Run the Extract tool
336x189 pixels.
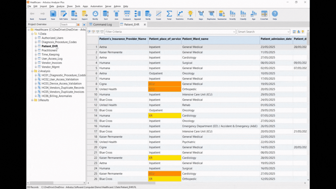tap(74, 15)
